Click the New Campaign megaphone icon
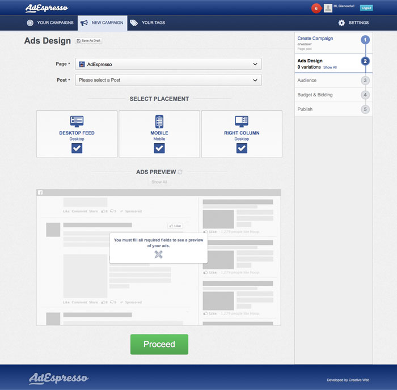This screenshot has width=397, height=390. click(84, 23)
